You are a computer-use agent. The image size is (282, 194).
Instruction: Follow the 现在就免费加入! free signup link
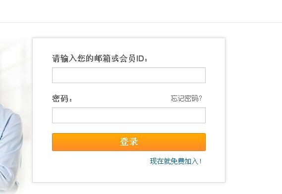click(x=176, y=161)
